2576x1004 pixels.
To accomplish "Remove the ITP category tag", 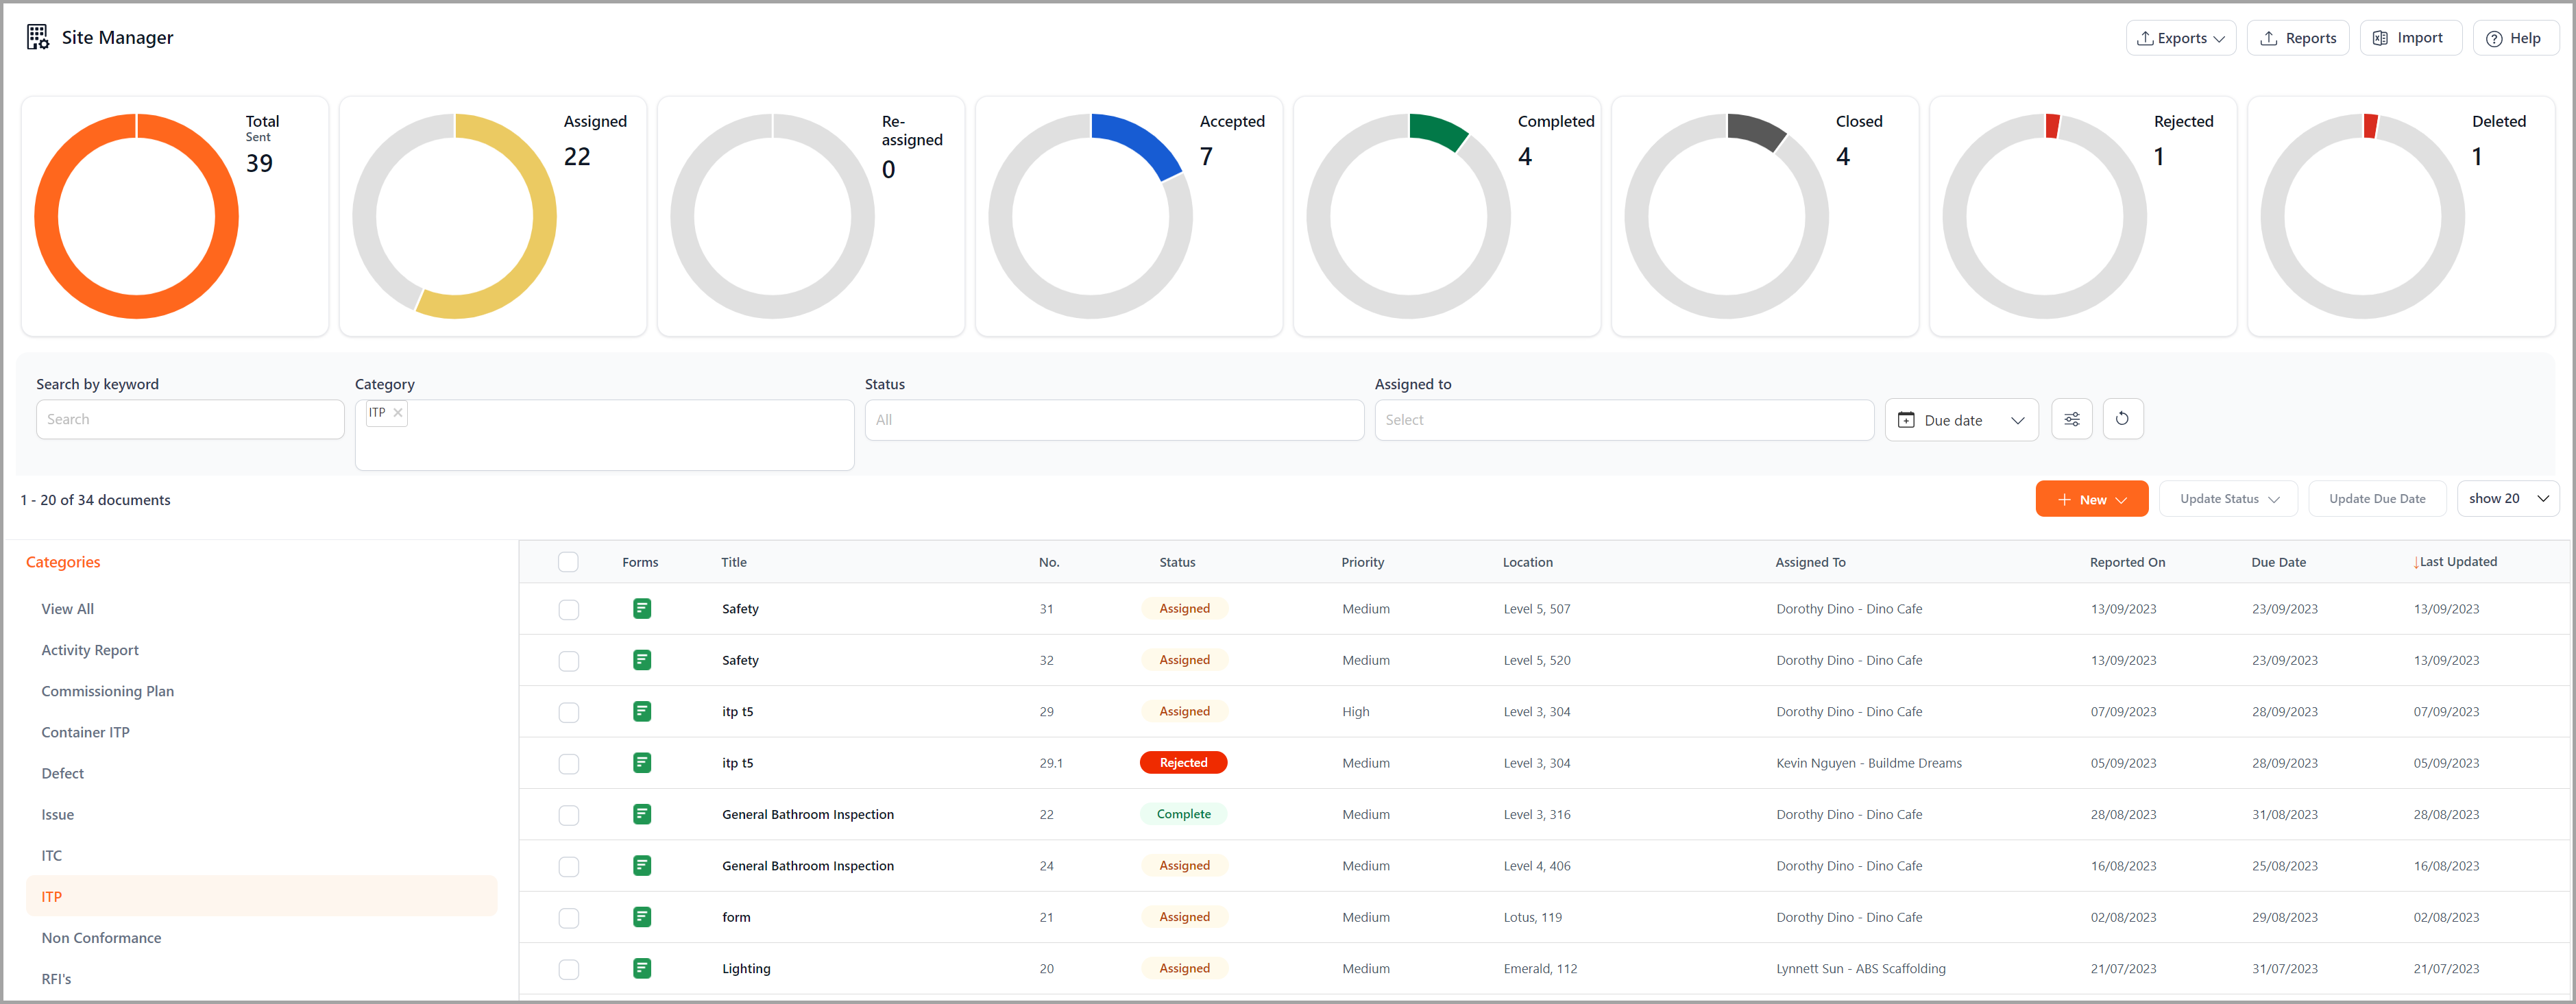I will tap(398, 412).
